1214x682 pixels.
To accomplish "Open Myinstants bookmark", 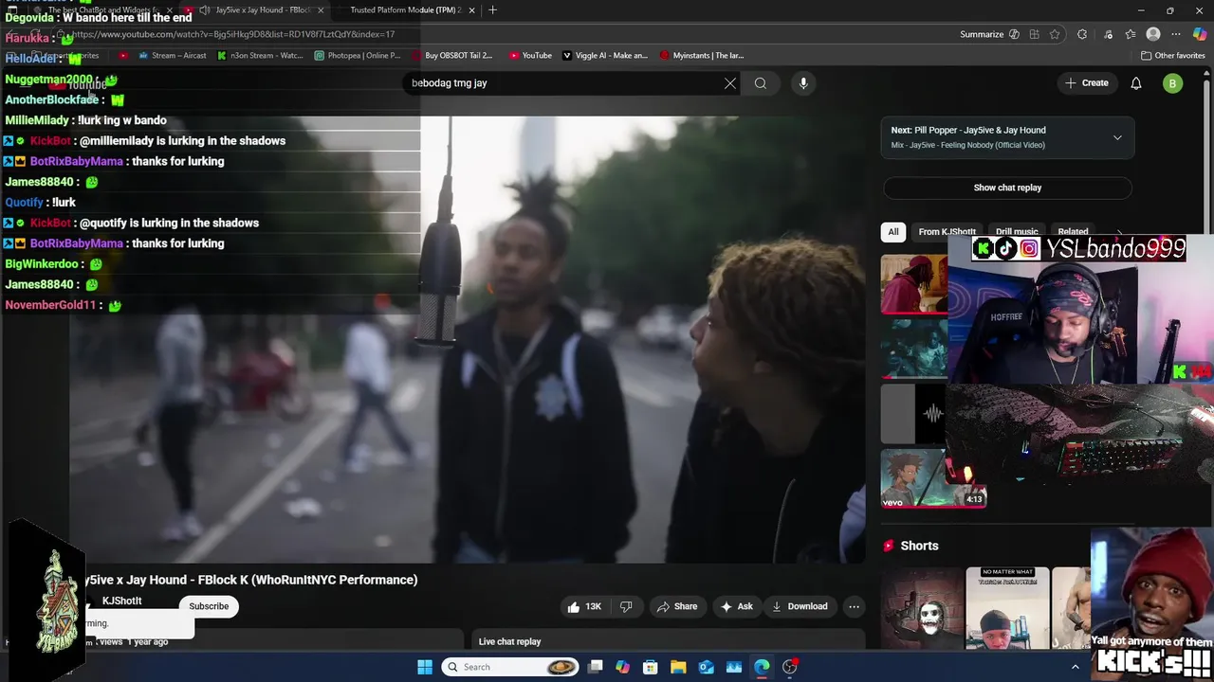I will (x=702, y=56).
